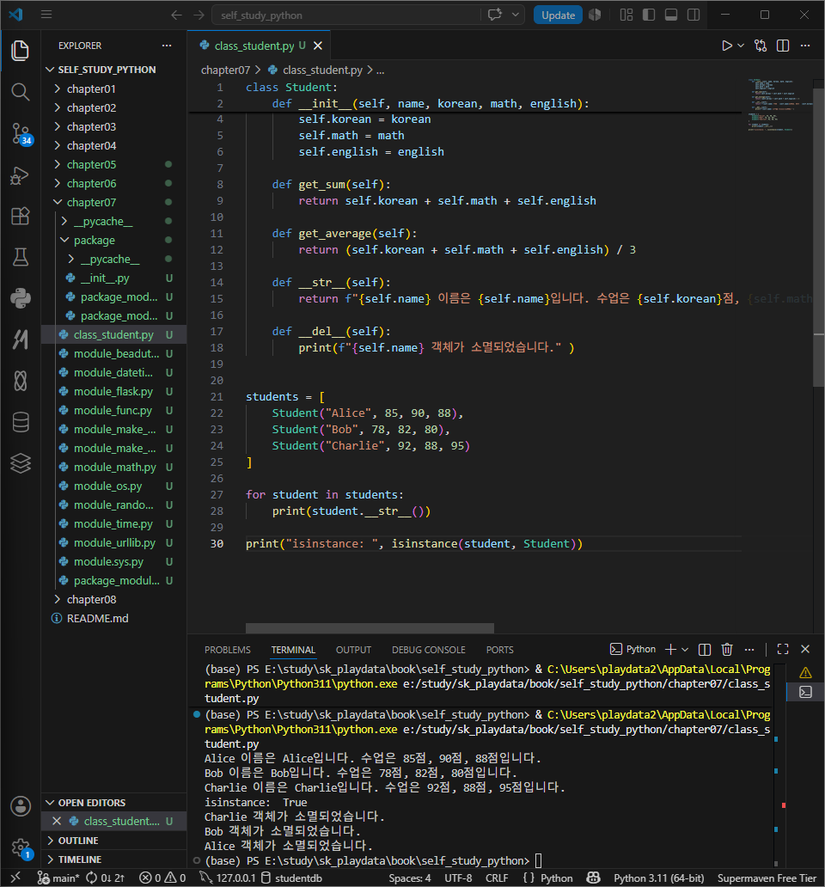The height and width of the screenshot is (887, 825).
Task: Expand the TIMELINE section
Action: tap(79, 859)
